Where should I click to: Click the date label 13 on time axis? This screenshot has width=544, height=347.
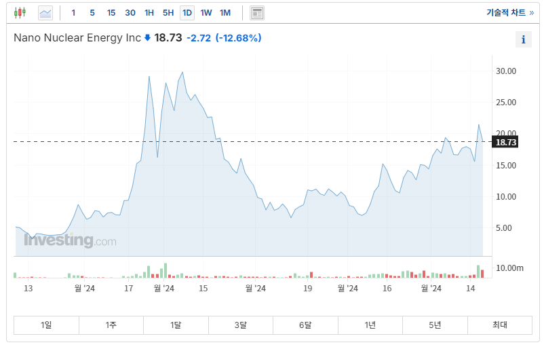coord(28,289)
